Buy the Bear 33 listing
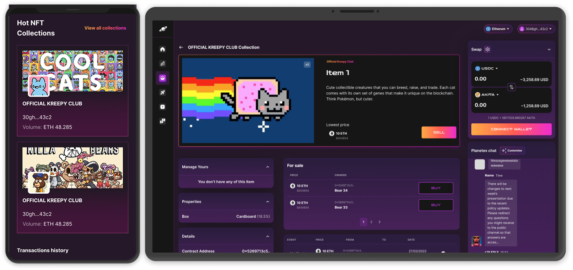Screen dimensions: 573x270 436,205
